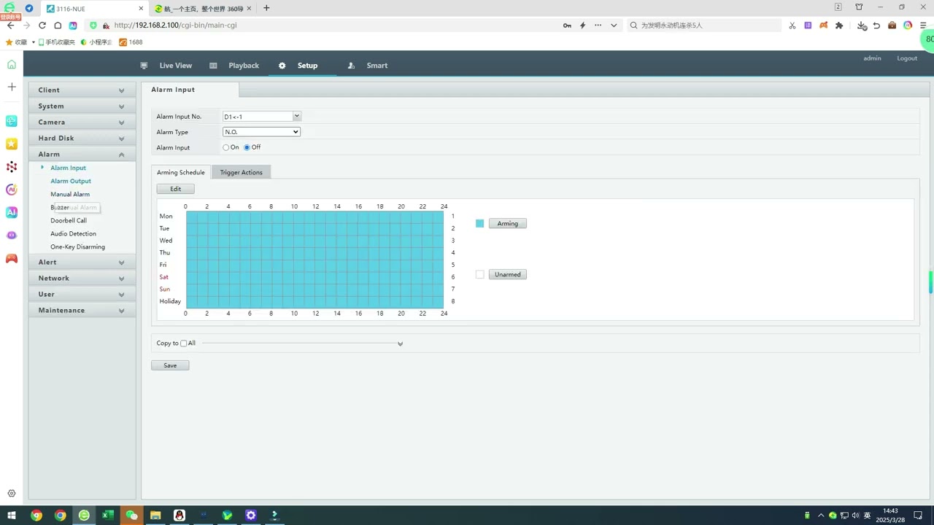934x525 pixels.
Task: Switch to the Trigger Actions tab
Action: pos(241,173)
